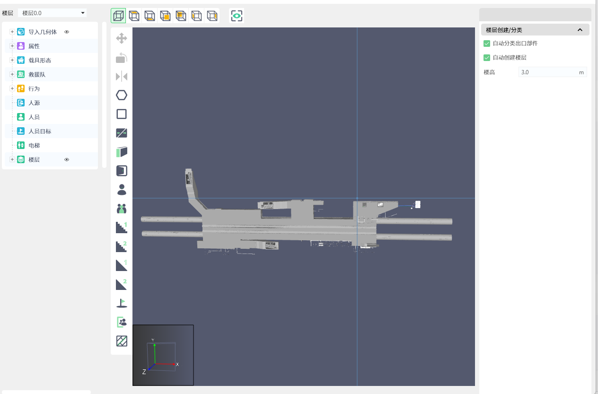
Task: Switch to the right face cube view
Action: 212,16
